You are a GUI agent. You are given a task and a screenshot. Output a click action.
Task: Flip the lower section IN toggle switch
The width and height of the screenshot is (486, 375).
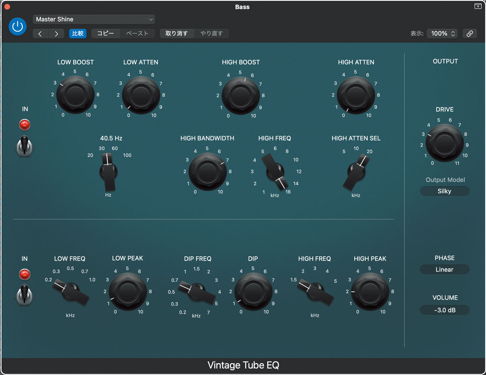pyautogui.click(x=25, y=295)
